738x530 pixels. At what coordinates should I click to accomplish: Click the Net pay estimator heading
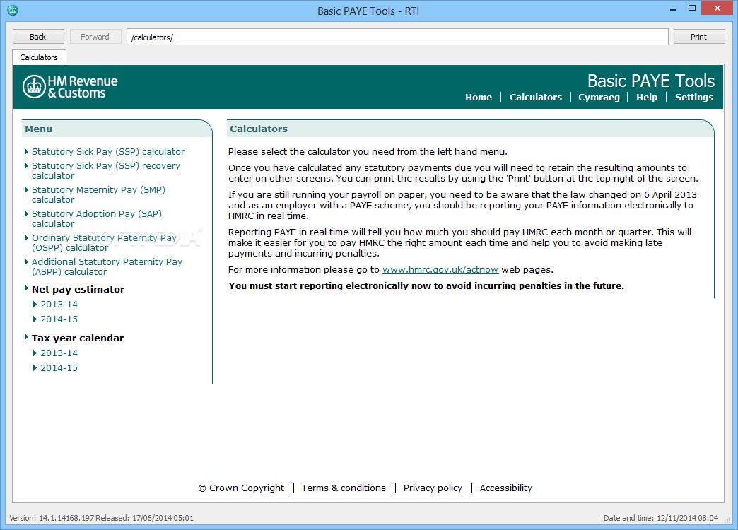(78, 289)
